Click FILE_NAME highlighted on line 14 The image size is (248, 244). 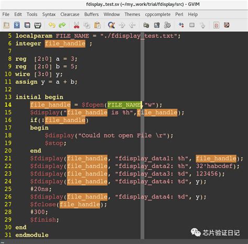point(124,105)
